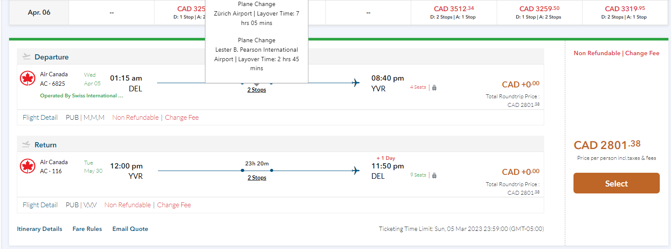671x249 pixels.
Task: Click the baggage icon on departure flight
Action: [x=434, y=87]
